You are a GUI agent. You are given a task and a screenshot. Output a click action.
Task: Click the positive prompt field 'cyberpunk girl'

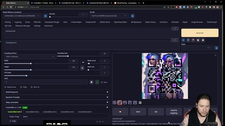click(92, 34)
